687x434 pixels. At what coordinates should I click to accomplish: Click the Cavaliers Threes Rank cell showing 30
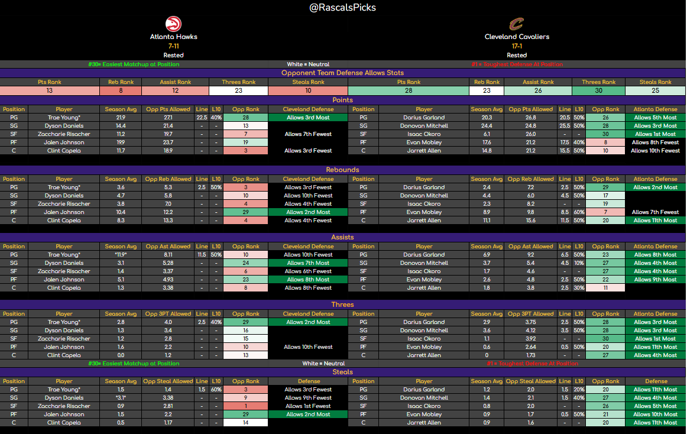tap(598, 90)
